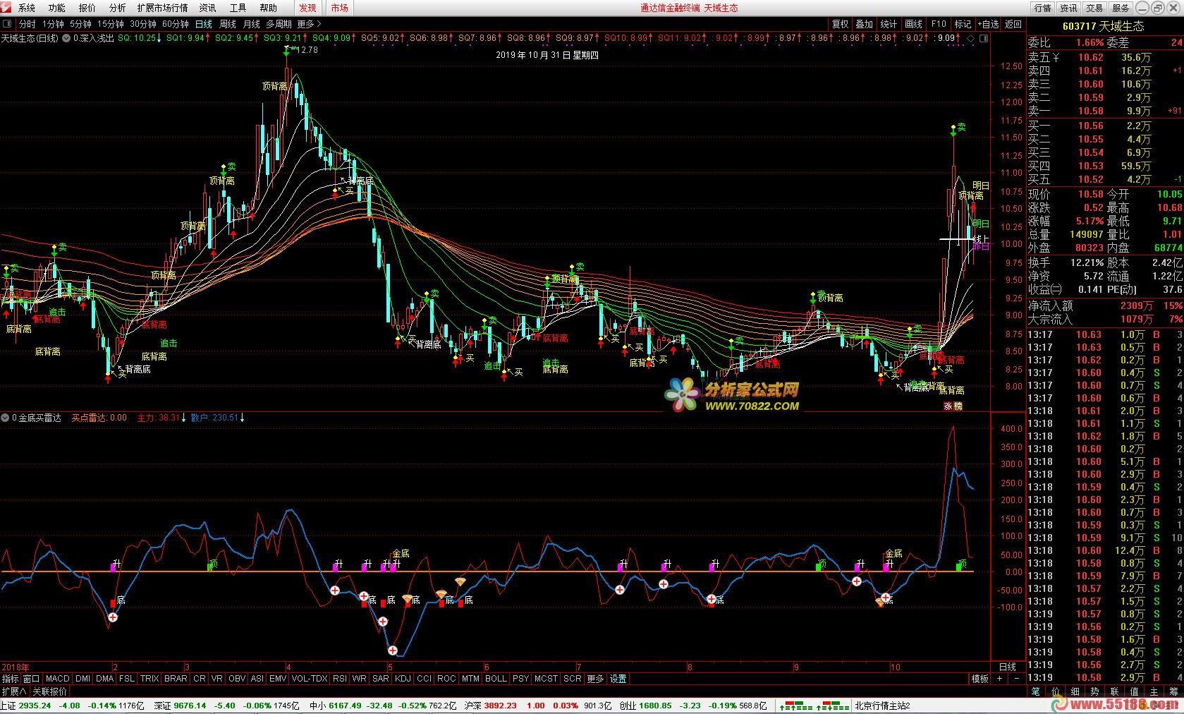Open F10 company info
The image size is (1184, 714).
click(939, 24)
